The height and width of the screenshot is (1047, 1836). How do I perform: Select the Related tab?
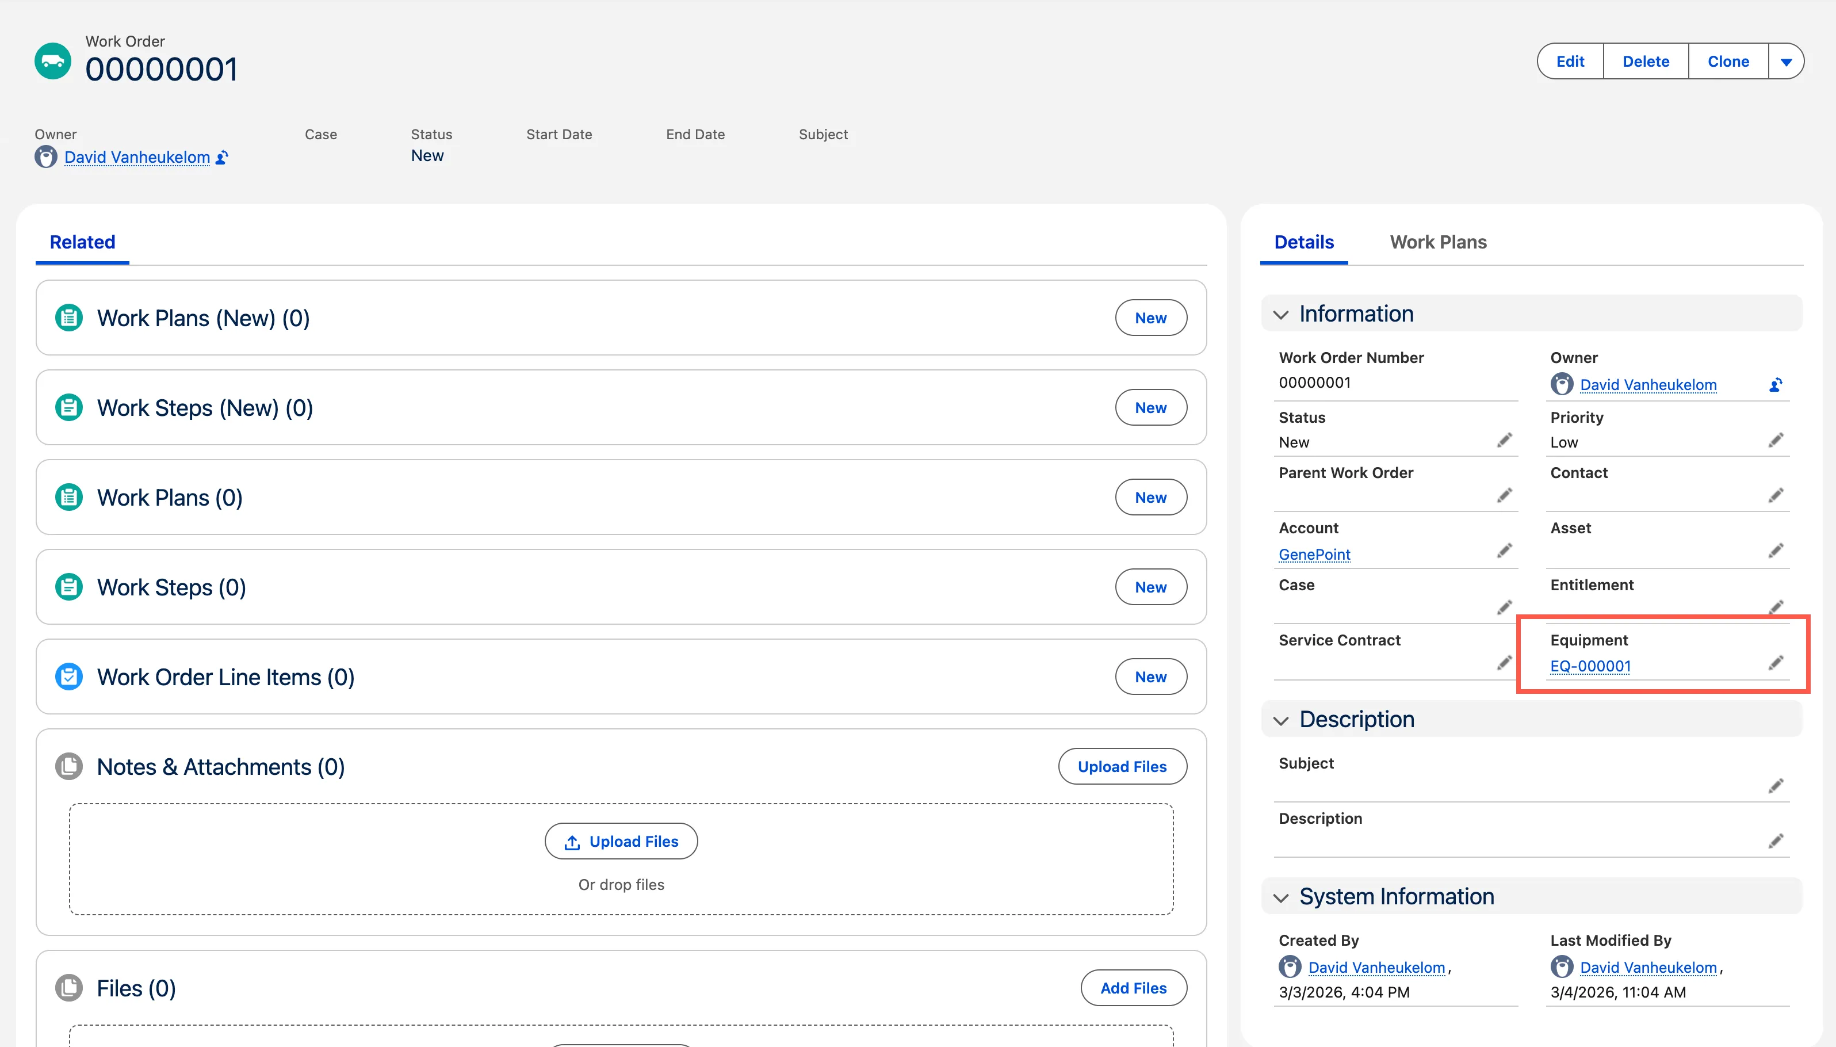click(82, 242)
